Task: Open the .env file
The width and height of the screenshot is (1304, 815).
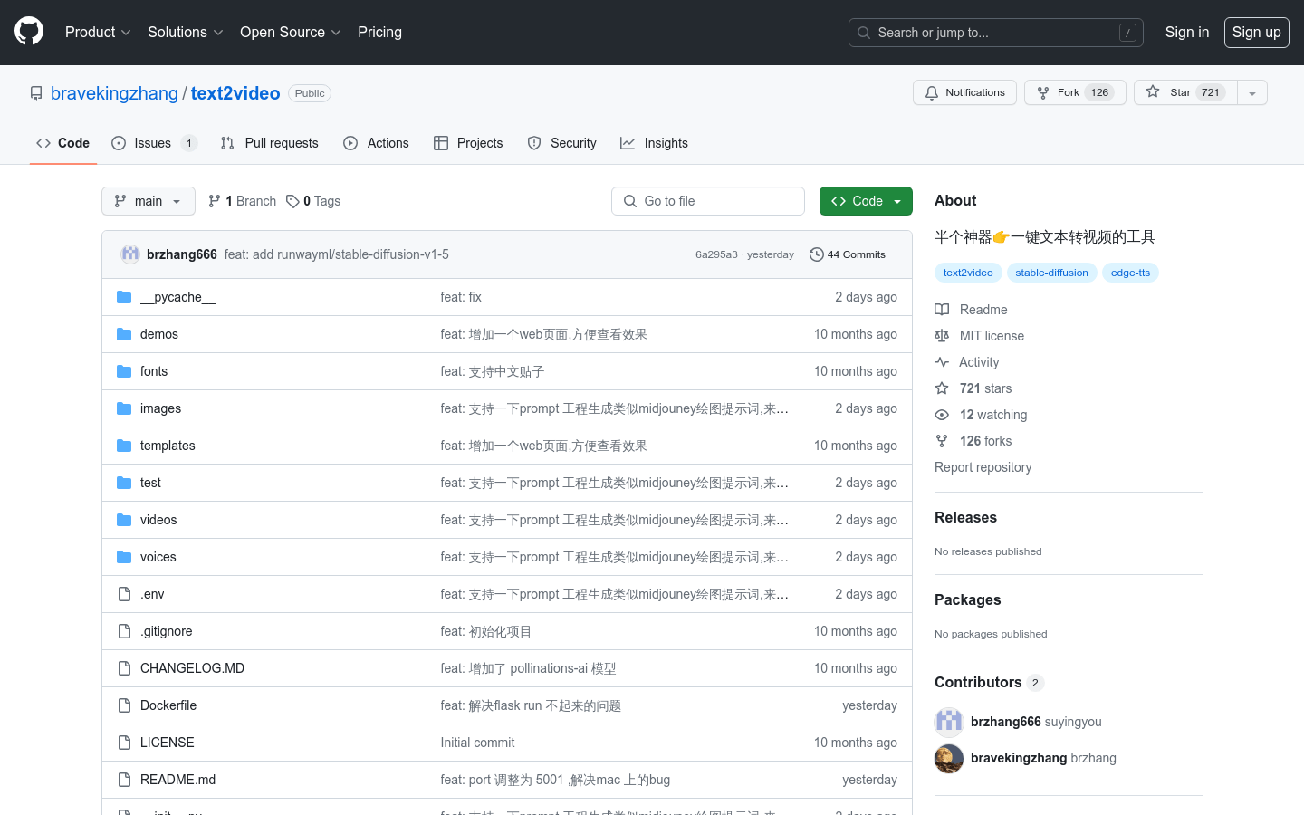Action: [x=152, y=594]
